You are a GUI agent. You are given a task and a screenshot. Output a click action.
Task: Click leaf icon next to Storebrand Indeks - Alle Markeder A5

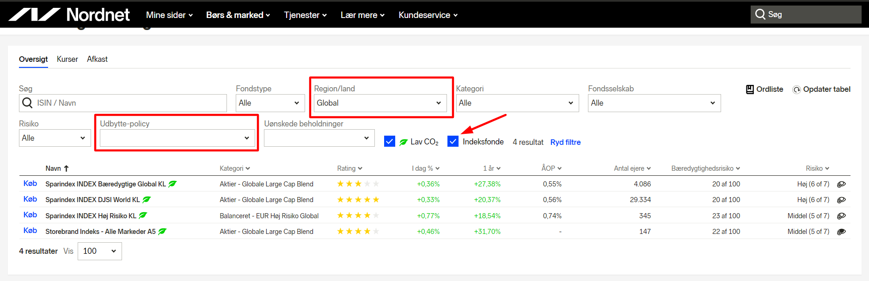(x=162, y=231)
